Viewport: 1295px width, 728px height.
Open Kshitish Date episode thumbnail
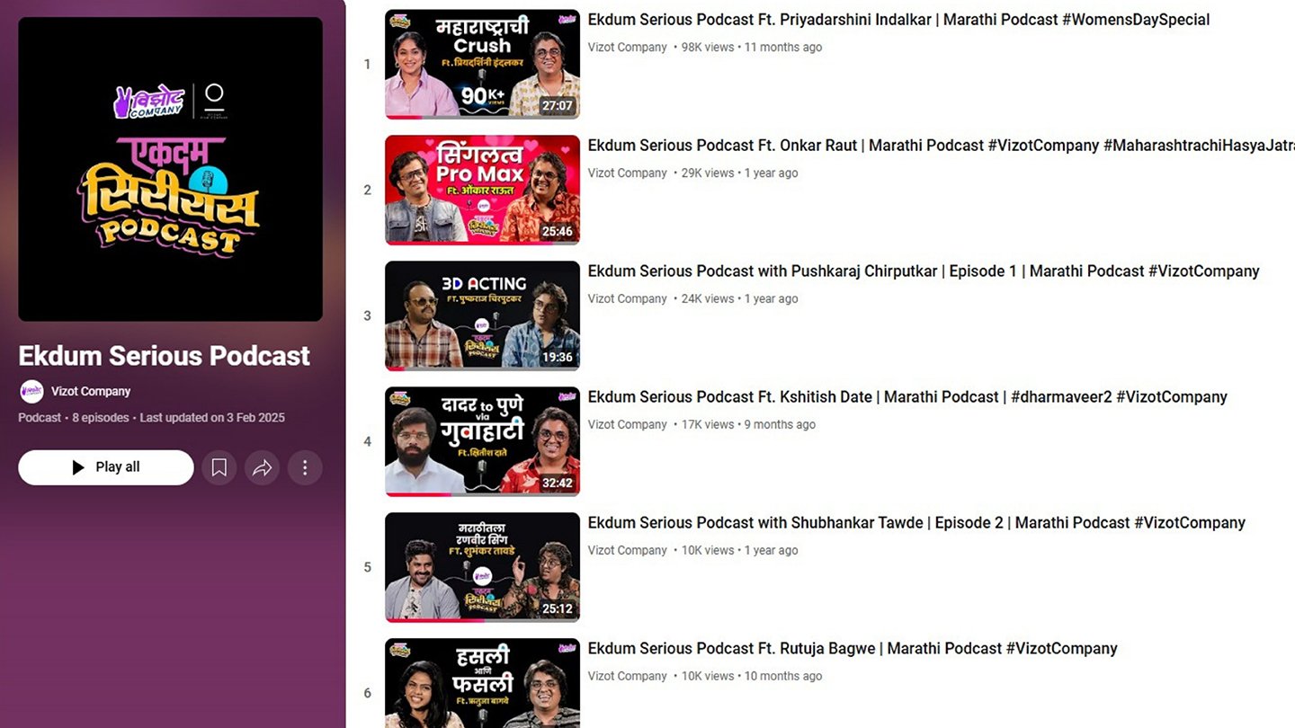point(482,441)
